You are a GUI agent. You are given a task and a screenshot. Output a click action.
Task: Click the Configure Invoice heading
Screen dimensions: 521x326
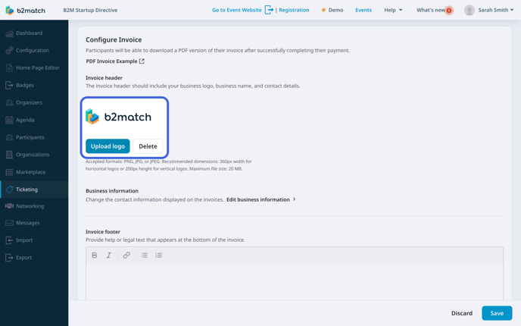(x=114, y=39)
